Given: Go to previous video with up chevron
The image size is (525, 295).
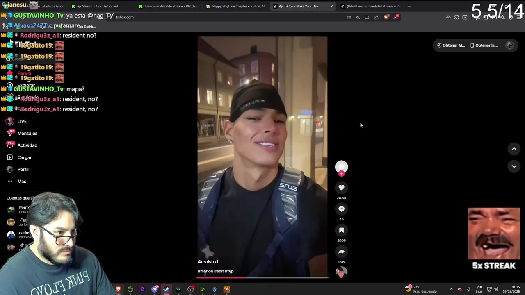Looking at the screenshot, I should pos(514,149).
